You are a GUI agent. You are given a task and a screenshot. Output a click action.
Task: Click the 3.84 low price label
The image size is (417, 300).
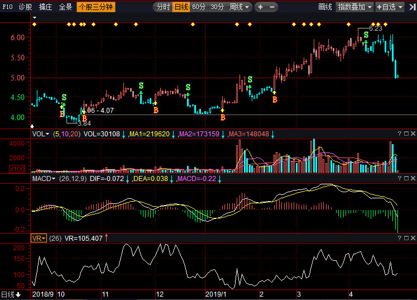tap(84, 123)
